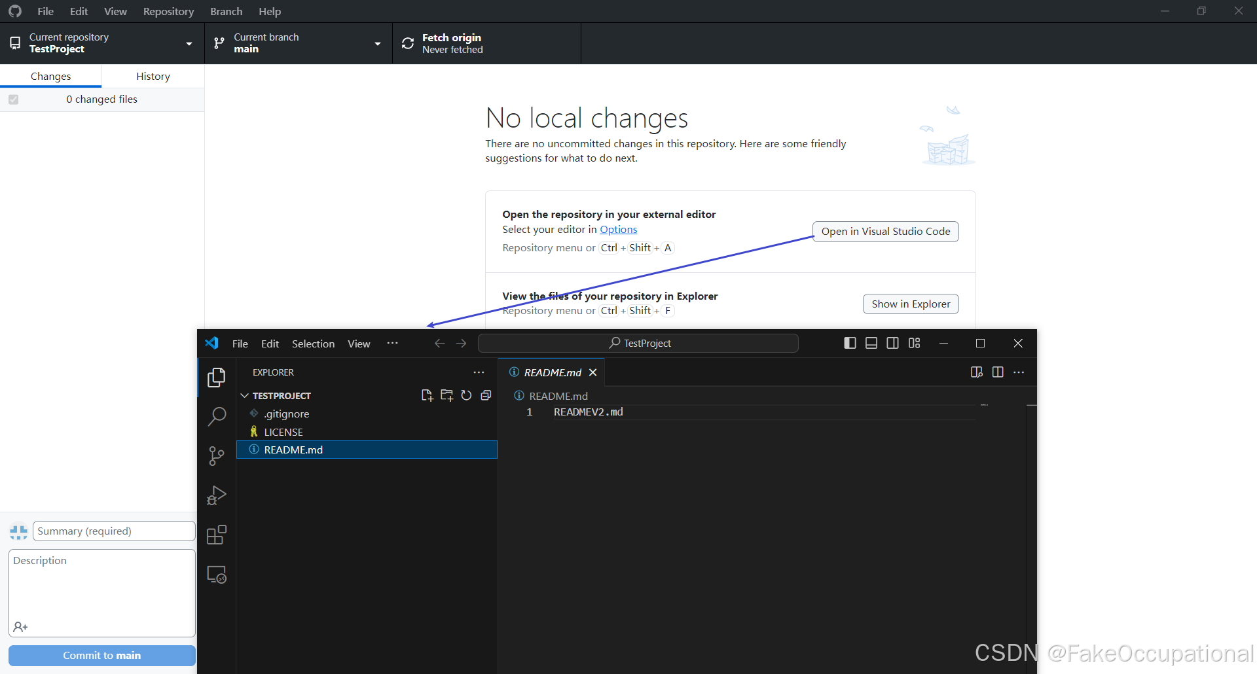Open VS Code Extensions view
Viewport: 1257px width, 674px height.
tap(217, 535)
